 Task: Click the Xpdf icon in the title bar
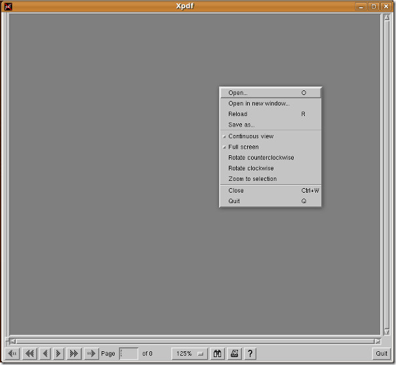click(x=8, y=7)
